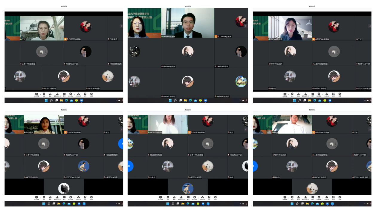Click the 结束录制 recording icon
This screenshot has width=376, height=211.
[71, 94]
